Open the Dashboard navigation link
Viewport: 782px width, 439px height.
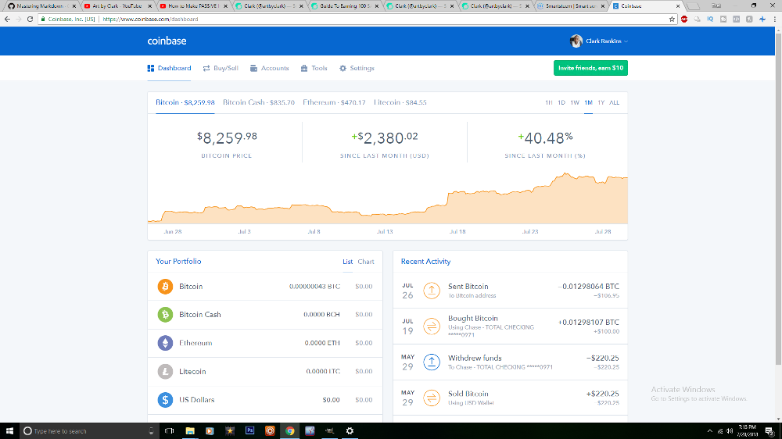[169, 68]
